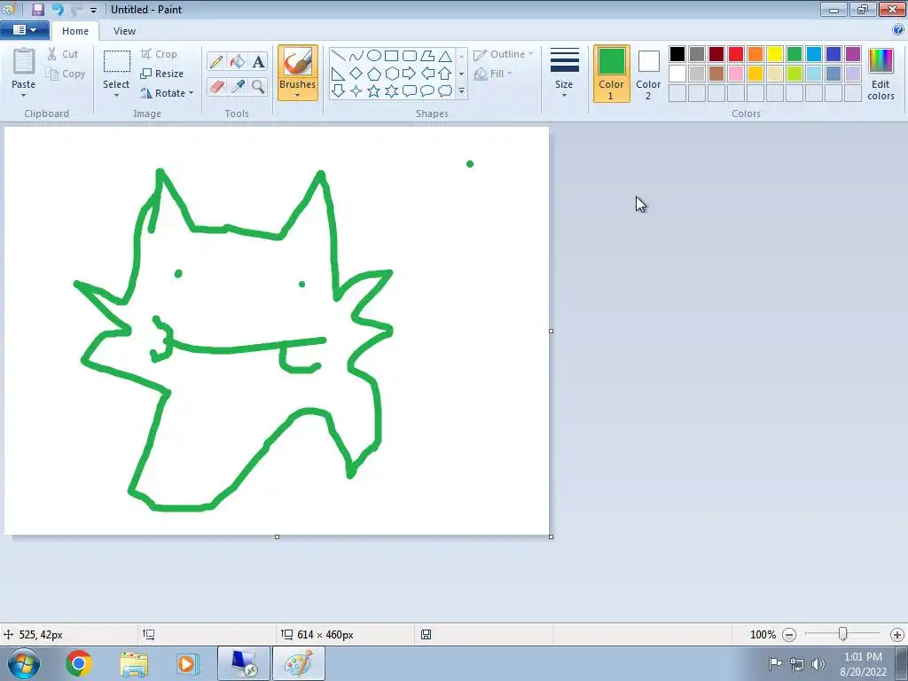
Task: Choose the Four-point star shape
Action: (x=356, y=91)
